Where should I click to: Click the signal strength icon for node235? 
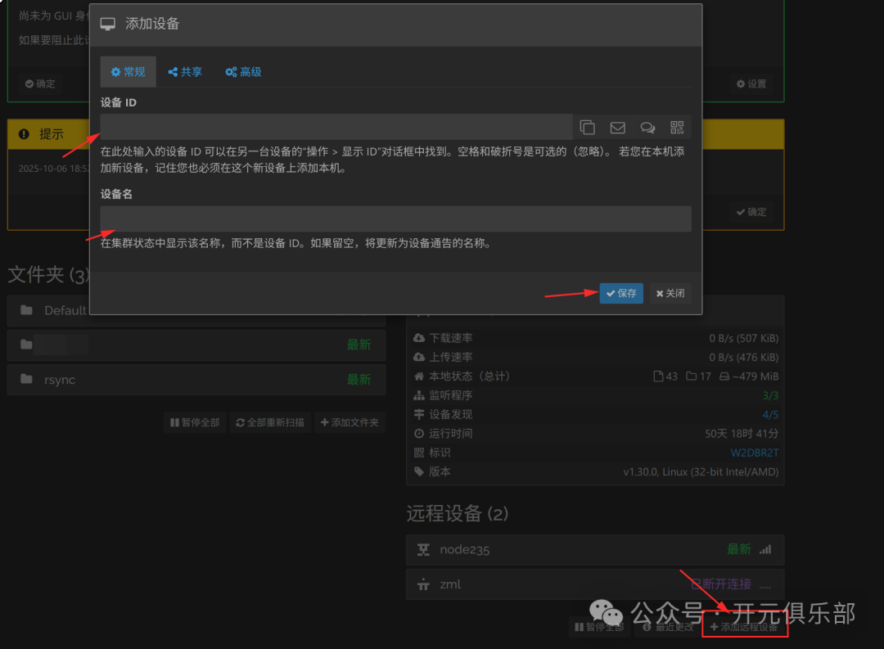coord(765,550)
